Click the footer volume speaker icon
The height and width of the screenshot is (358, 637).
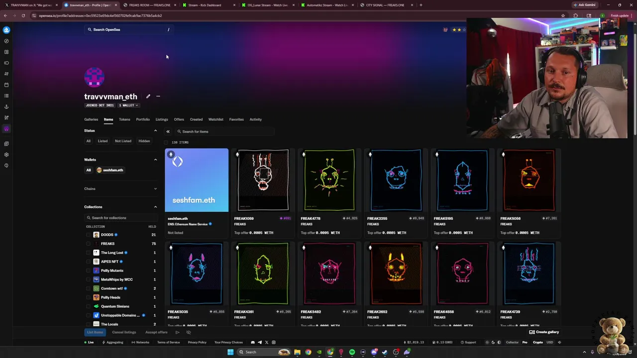pos(559,342)
